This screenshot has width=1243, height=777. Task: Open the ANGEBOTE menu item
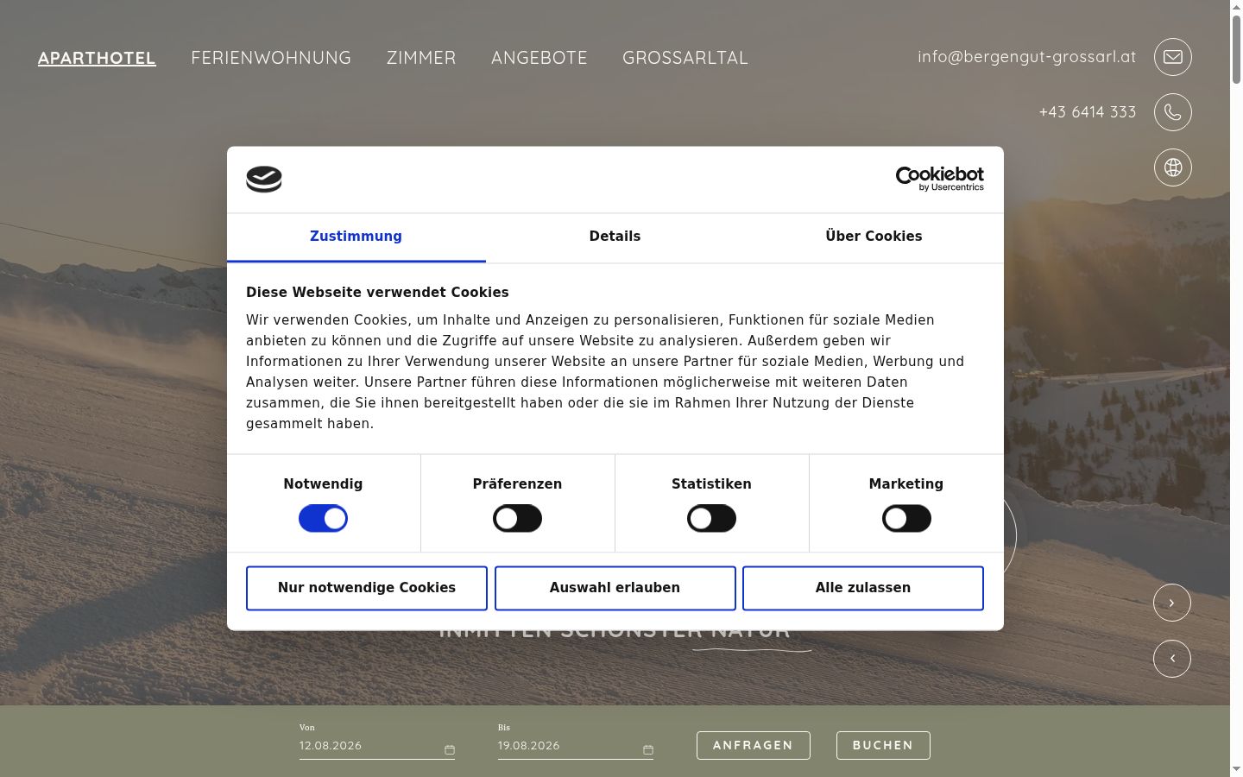pos(539,58)
